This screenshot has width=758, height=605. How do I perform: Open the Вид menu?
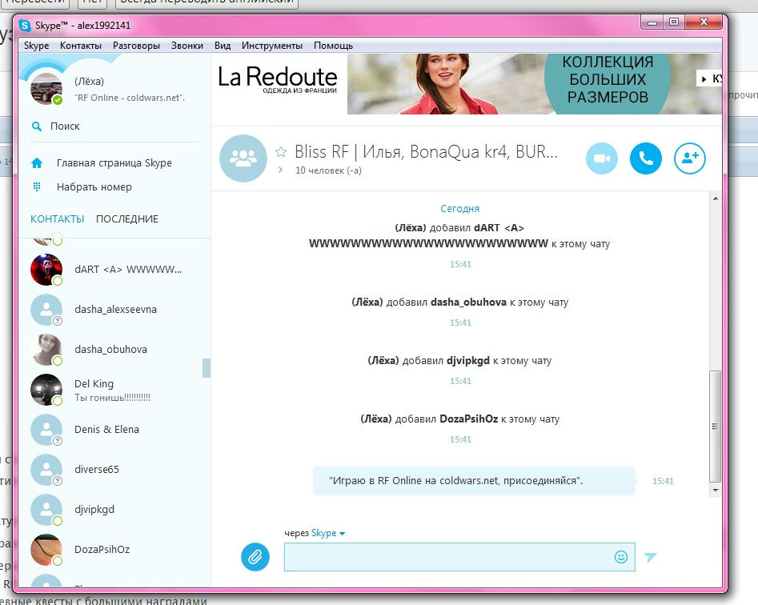223,46
